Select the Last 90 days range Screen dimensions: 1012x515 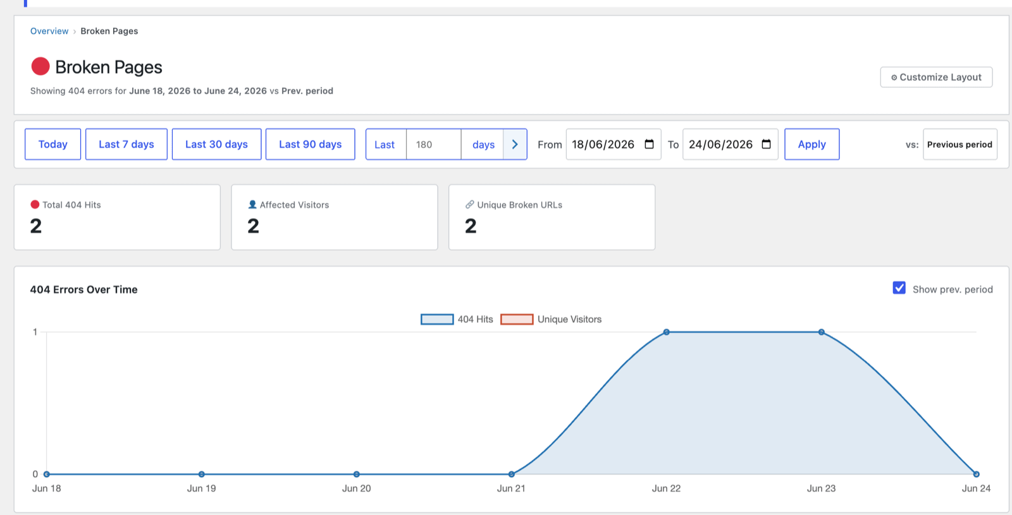(311, 144)
